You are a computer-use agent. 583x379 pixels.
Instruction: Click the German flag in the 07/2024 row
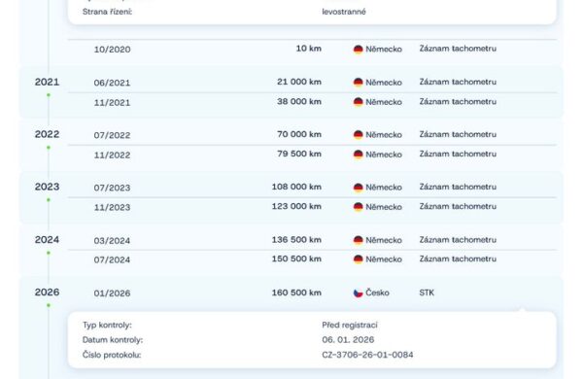(358, 259)
